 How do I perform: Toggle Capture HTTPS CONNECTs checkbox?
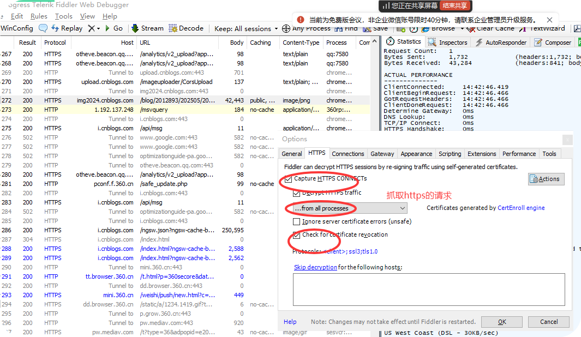tap(288, 179)
